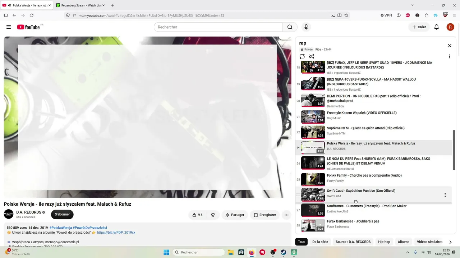Open a new browser tab
The height and width of the screenshot is (258, 460).
click(x=112, y=5)
